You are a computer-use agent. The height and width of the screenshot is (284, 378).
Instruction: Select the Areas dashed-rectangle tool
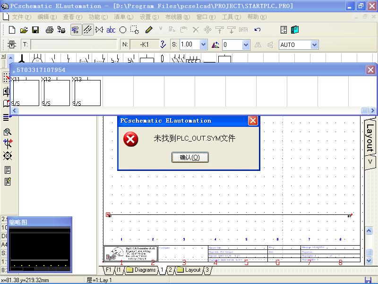coord(135,30)
